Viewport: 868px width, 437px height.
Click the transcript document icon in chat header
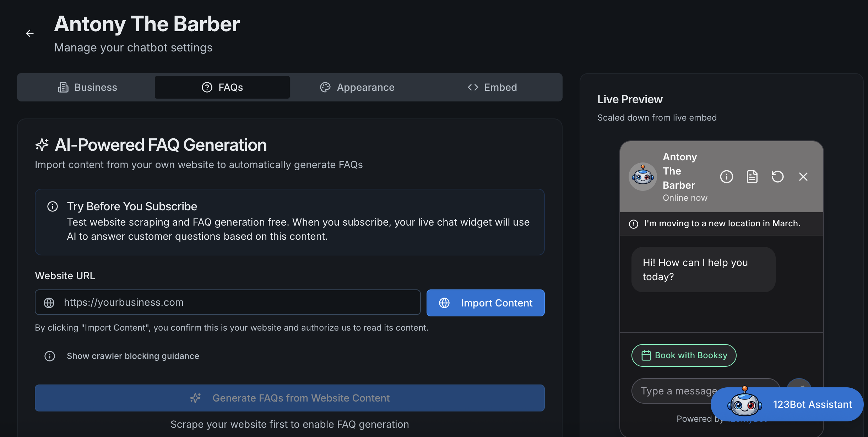pos(752,177)
